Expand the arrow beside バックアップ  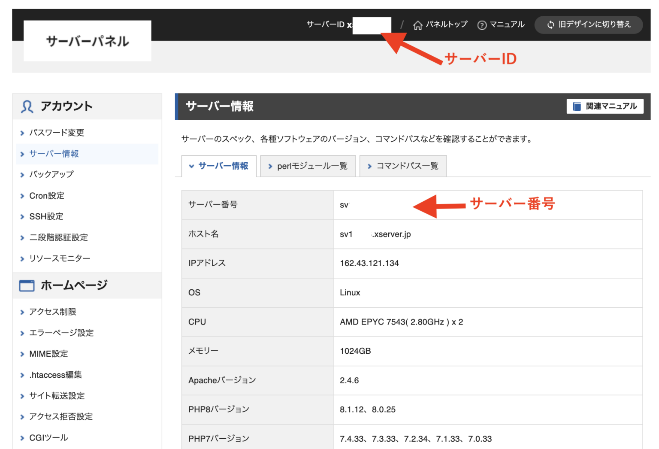(22, 175)
